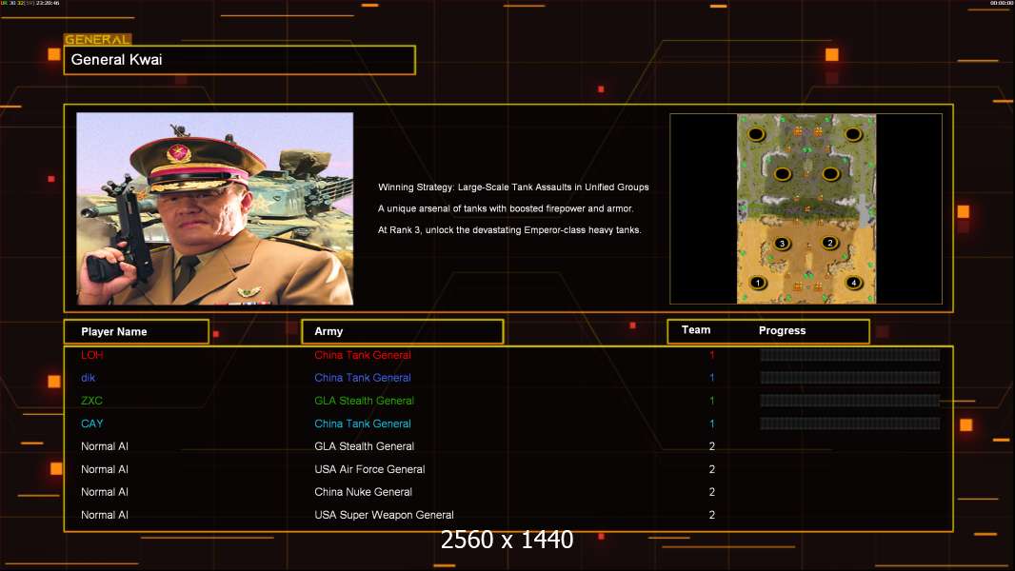This screenshot has width=1015, height=571.
Task: Select the empty start marker directly above position 3
Action: click(782, 174)
